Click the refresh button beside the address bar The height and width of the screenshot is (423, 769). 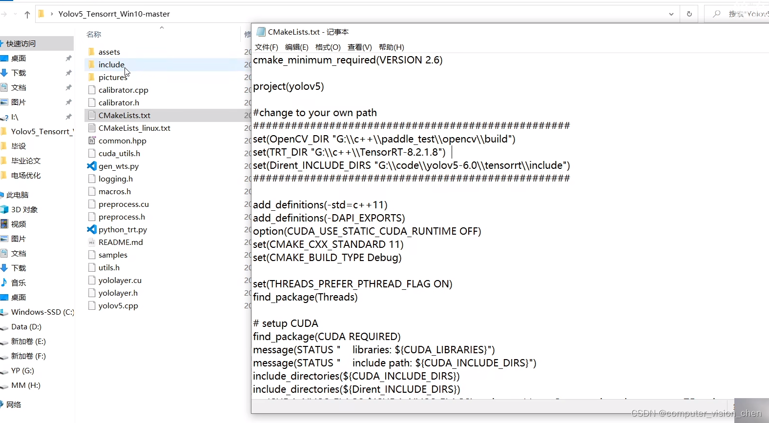point(689,14)
